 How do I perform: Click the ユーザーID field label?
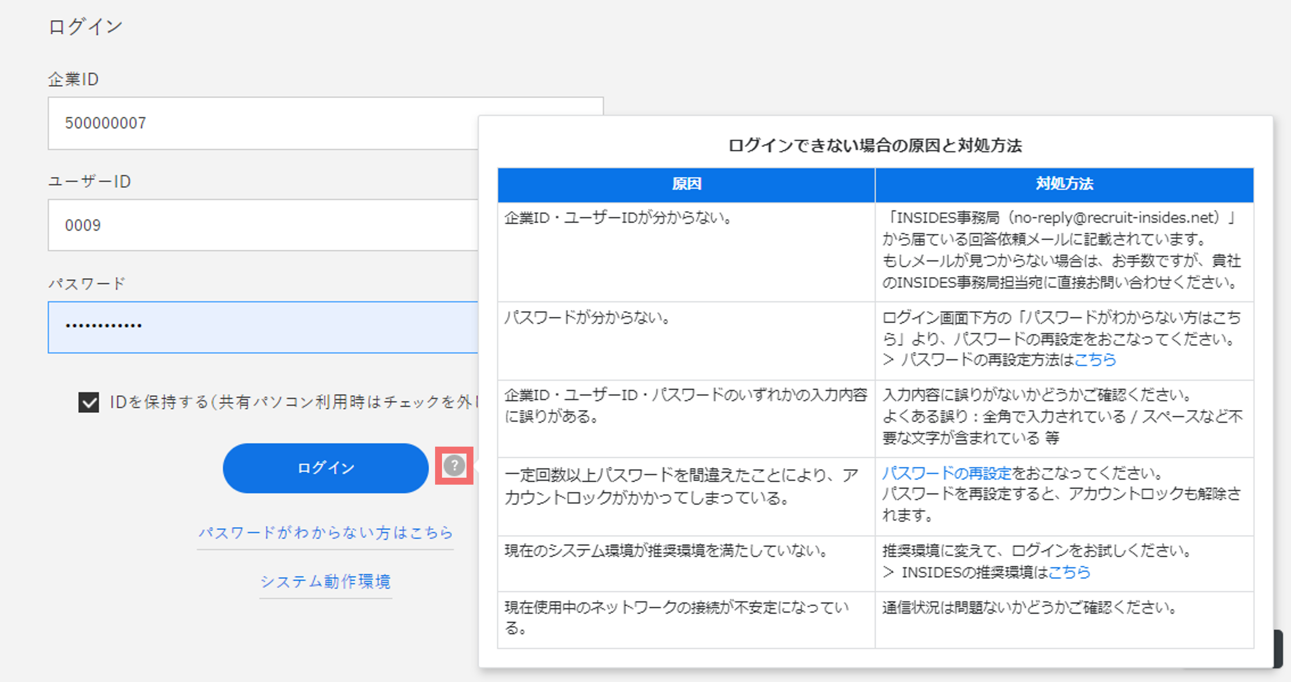pyautogui.click(x=90, y=181)
